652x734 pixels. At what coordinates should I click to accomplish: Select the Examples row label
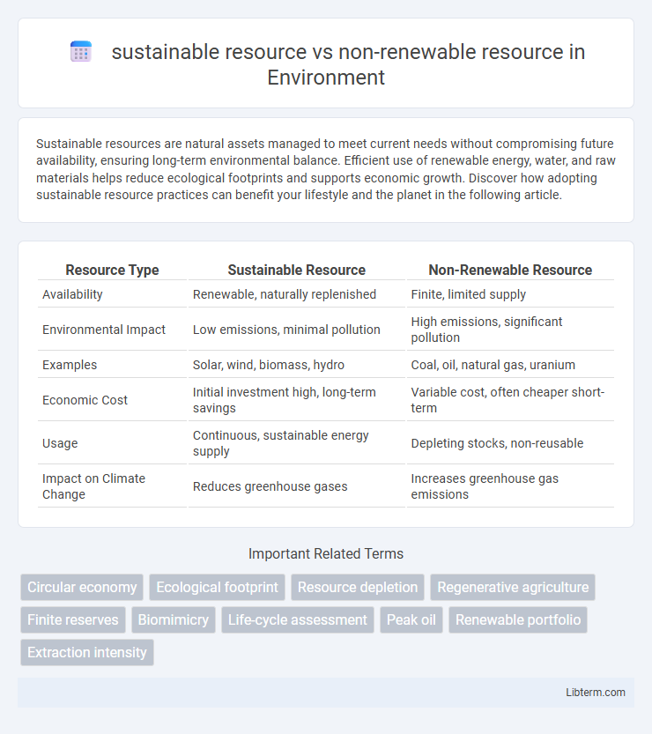point(70,365)
